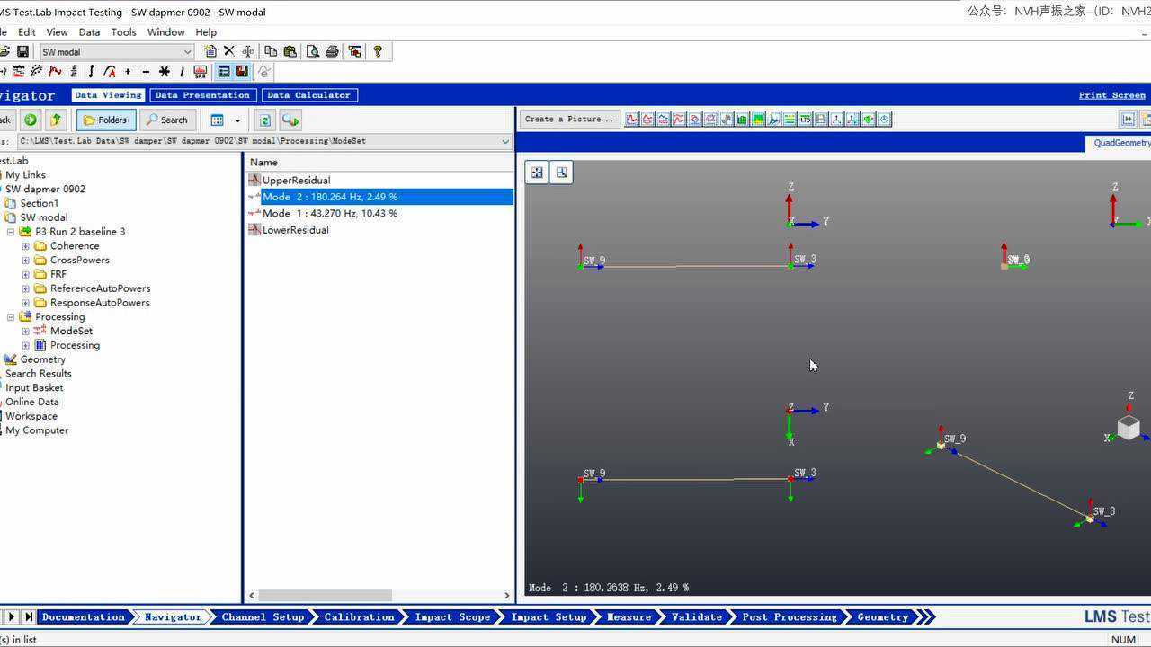Switch to the Data Calculator view

[309, 95]
